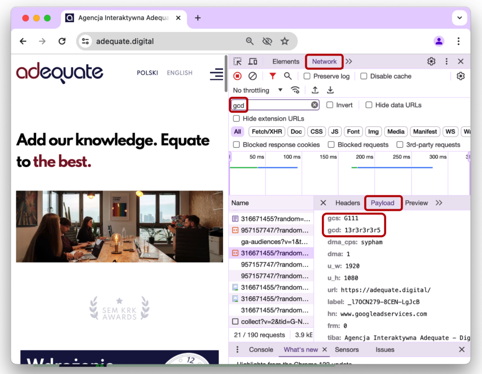Toggle the device toolbar icon
Viewport: 482px width, 374px height.
click(x=253, y=62)
